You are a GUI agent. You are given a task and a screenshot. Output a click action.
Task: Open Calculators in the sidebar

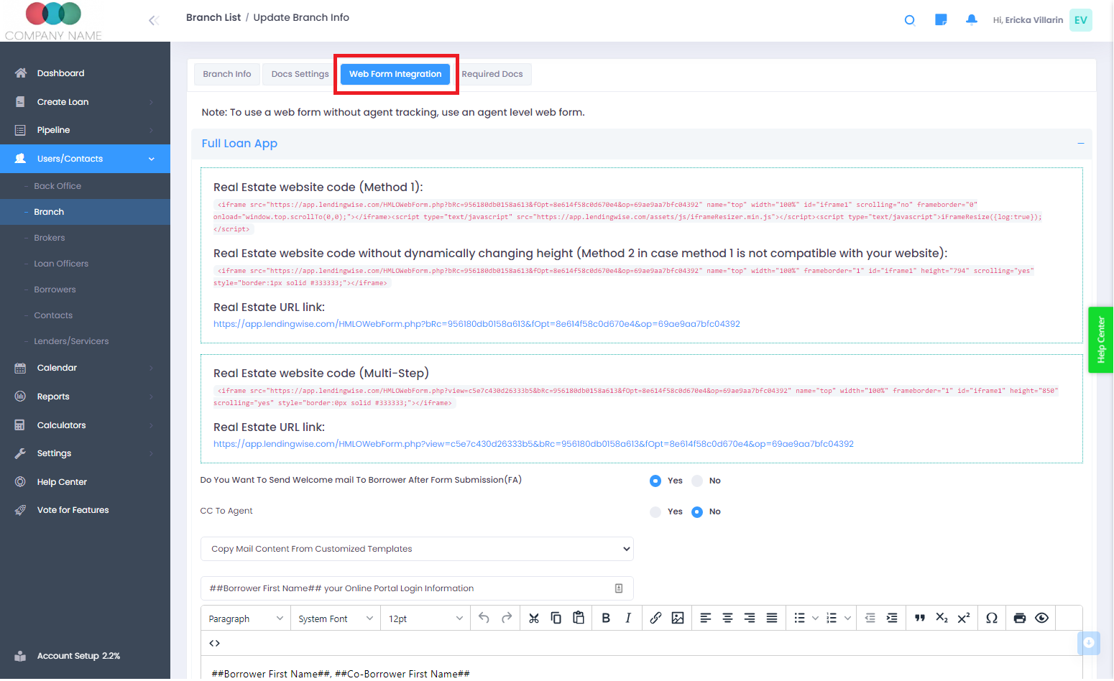point(85,425)
